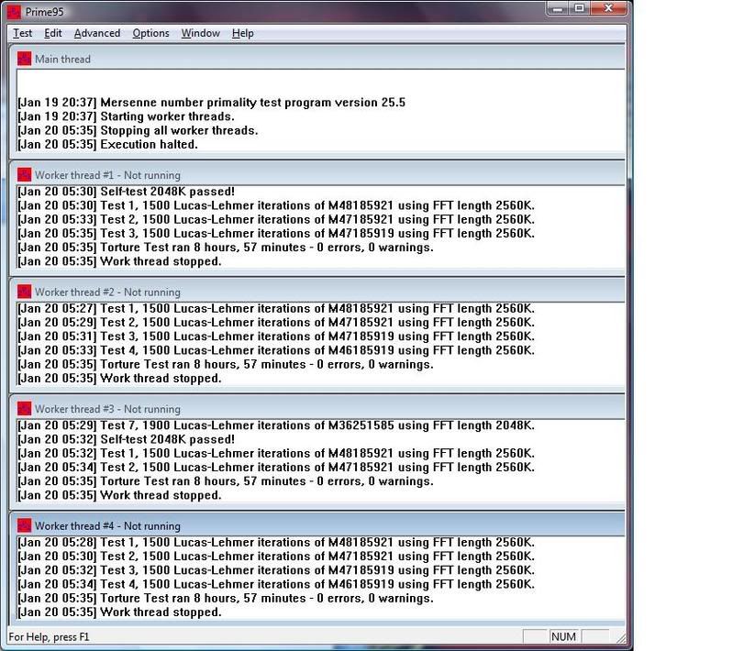This screenshot has height=651, width=733.
Task: Click Worker #1 Test 3 M47185919 line
Action: pos(276,234)
